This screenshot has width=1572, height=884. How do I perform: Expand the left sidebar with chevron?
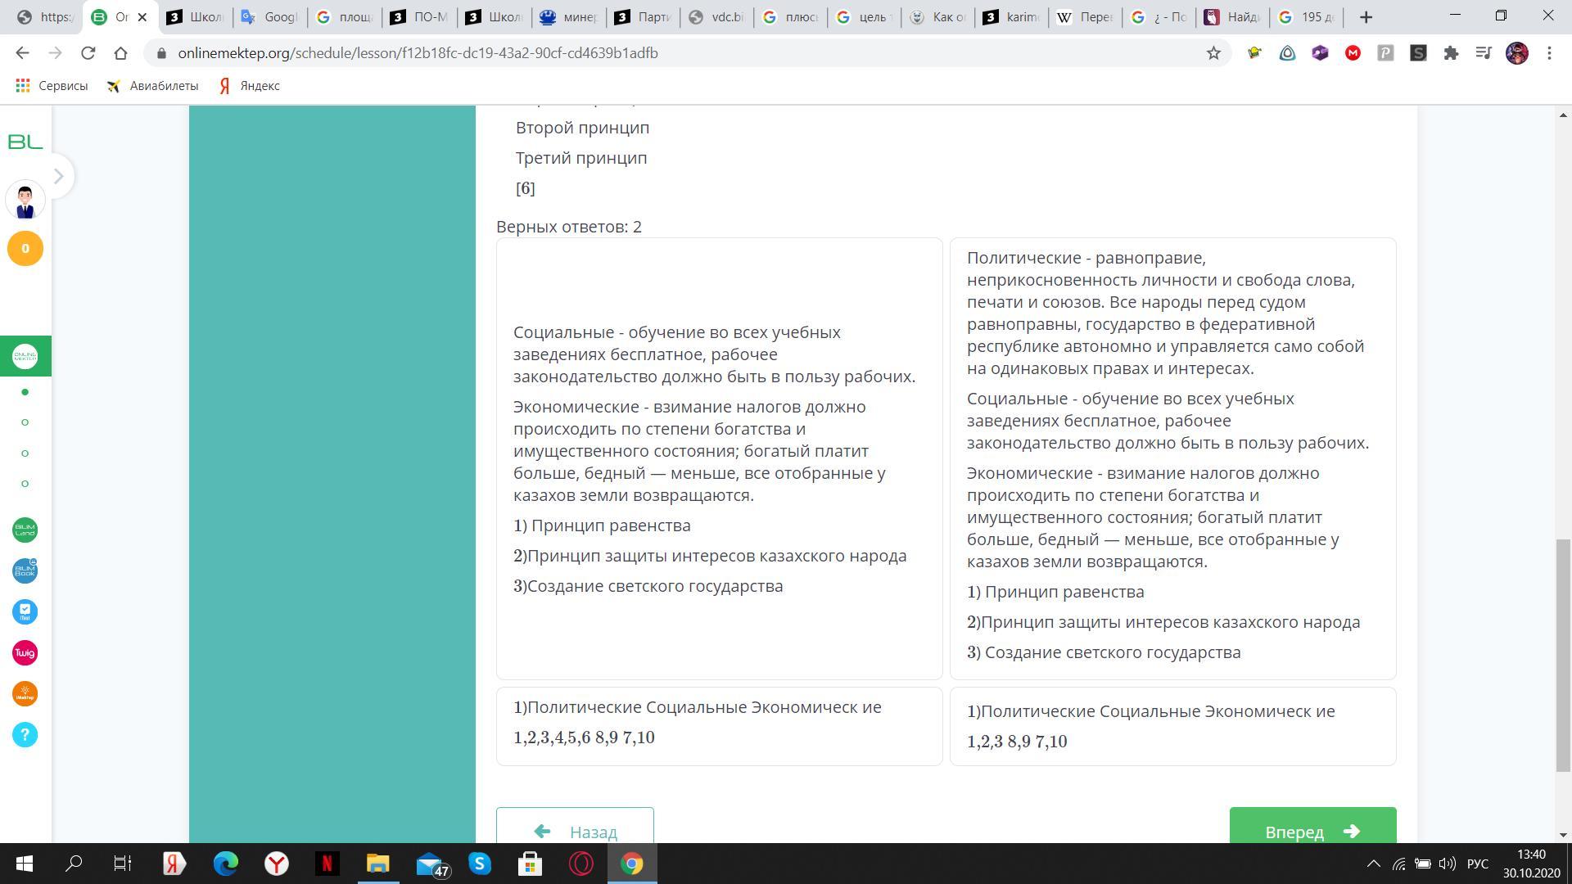(x=58, y=176)
